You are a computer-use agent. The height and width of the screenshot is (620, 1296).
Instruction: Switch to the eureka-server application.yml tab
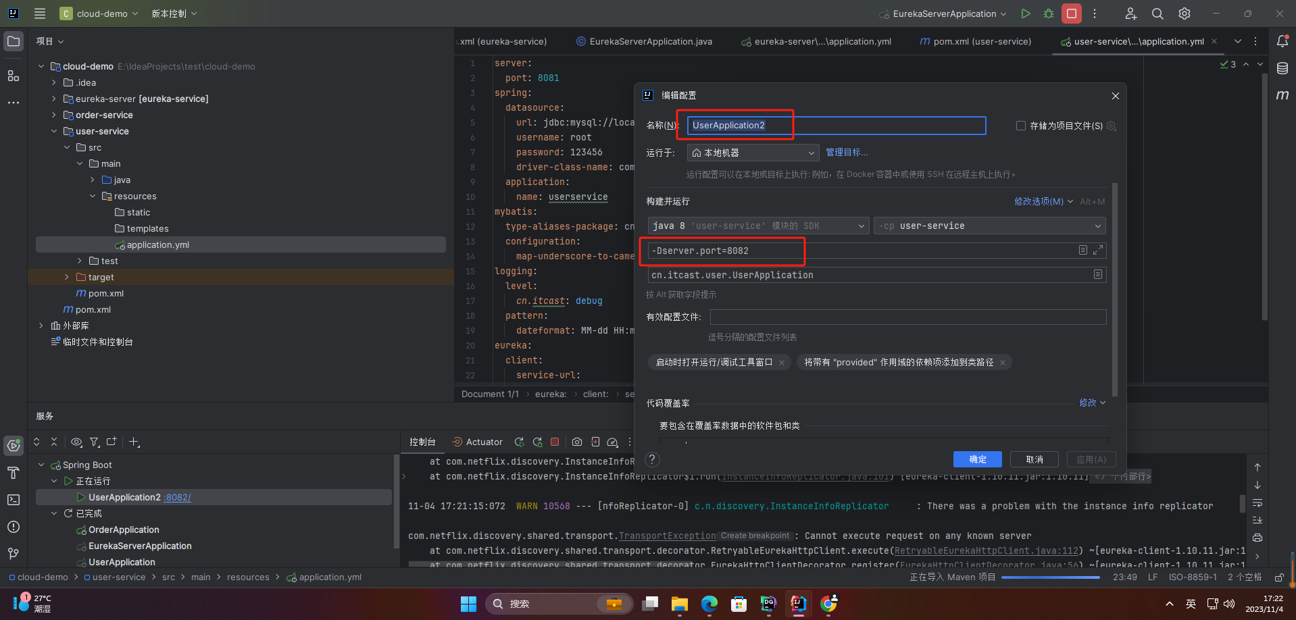[816, 41]
